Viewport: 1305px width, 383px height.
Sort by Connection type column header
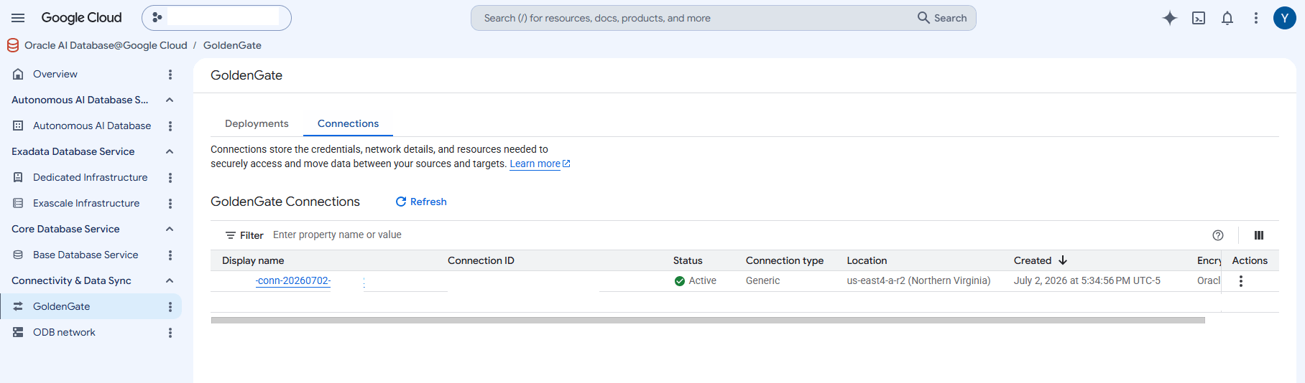[785, 260]
